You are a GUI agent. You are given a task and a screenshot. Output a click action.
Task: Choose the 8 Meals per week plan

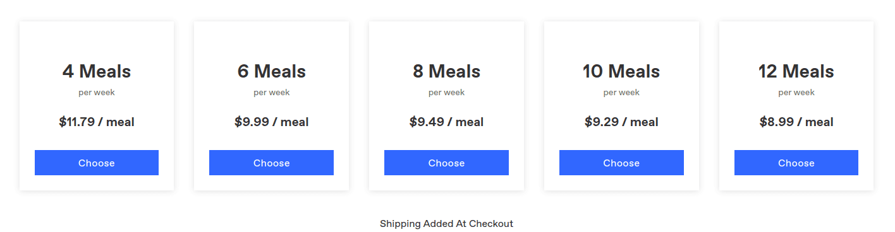[x=446, y=163]
